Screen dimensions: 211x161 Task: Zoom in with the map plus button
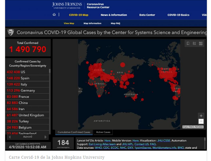click(x=201, y=116)
